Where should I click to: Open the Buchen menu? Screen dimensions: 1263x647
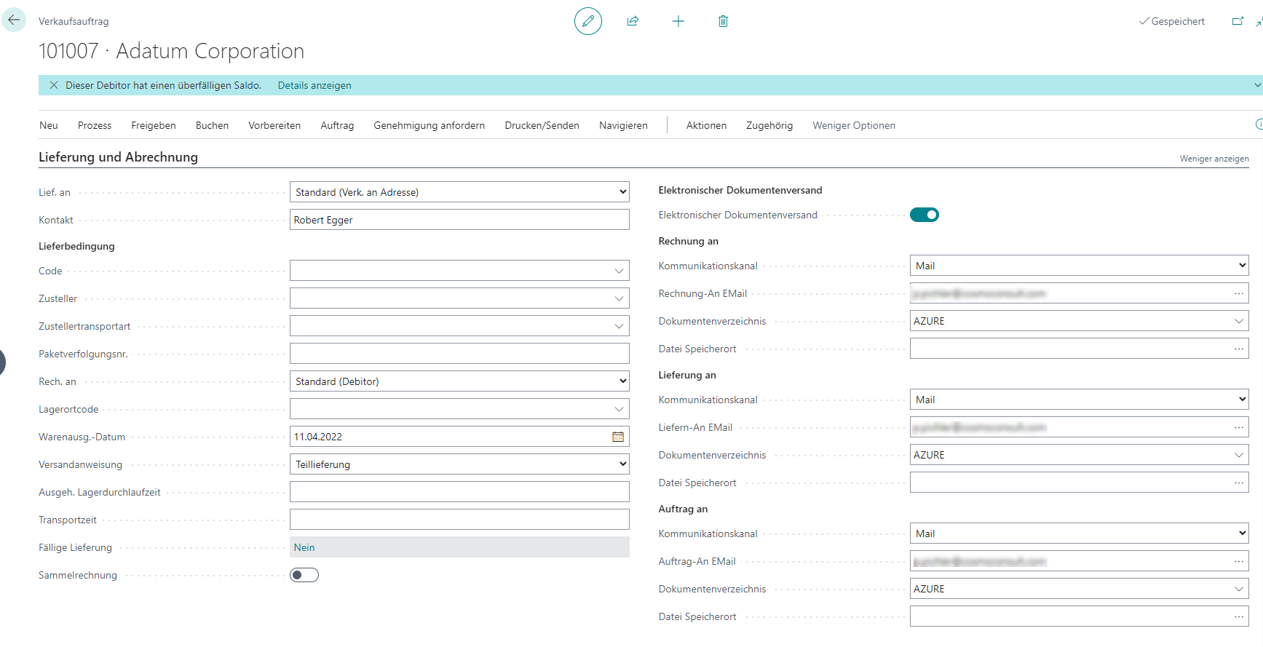point(212,125)
